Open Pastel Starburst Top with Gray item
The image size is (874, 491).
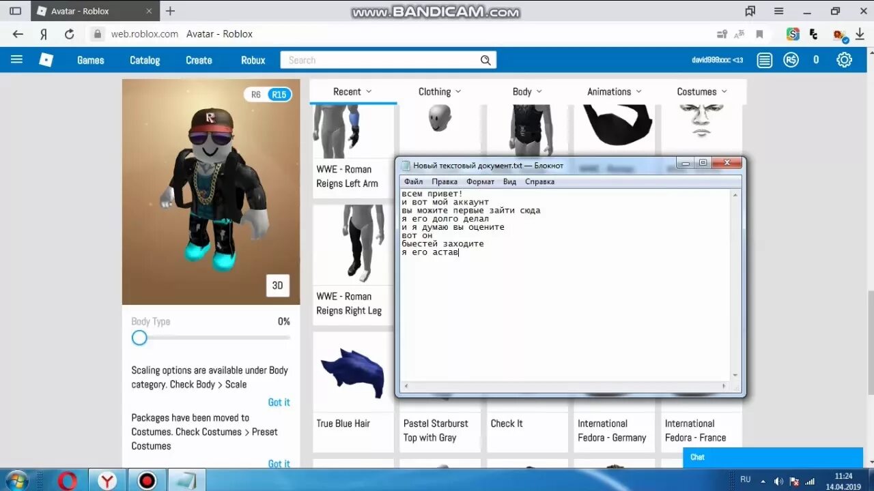[436, 430]
